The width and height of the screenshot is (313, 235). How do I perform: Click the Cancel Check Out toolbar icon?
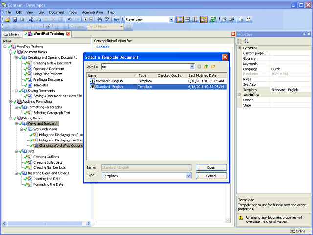click(x=248, y=20)
